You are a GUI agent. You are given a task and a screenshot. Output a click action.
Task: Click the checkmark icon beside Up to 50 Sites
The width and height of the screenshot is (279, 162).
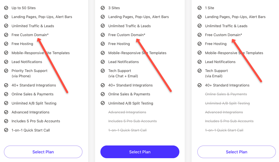tap(6, 8)
